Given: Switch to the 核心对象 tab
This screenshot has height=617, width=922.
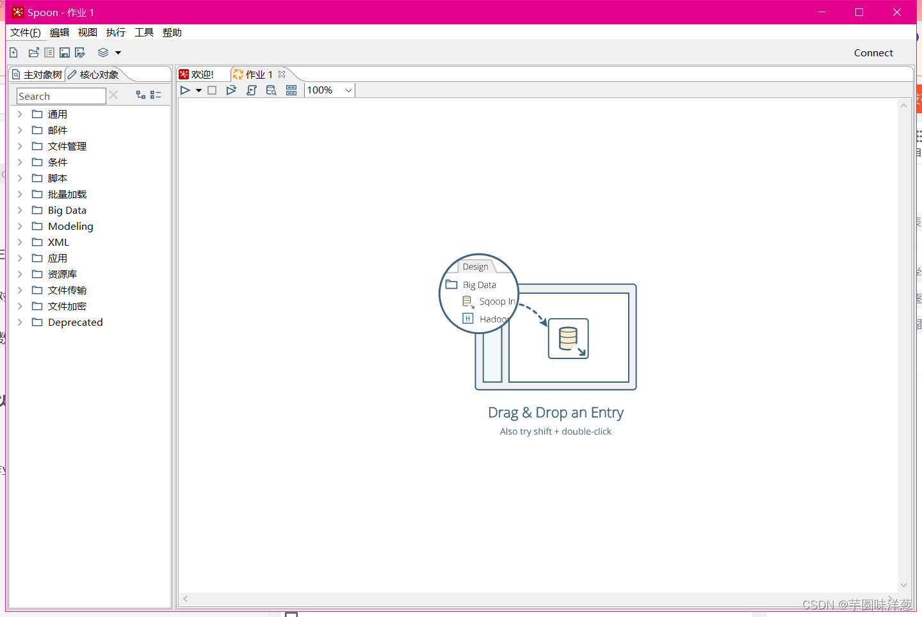Looking at the screenshot, I should tap(94, 75).
